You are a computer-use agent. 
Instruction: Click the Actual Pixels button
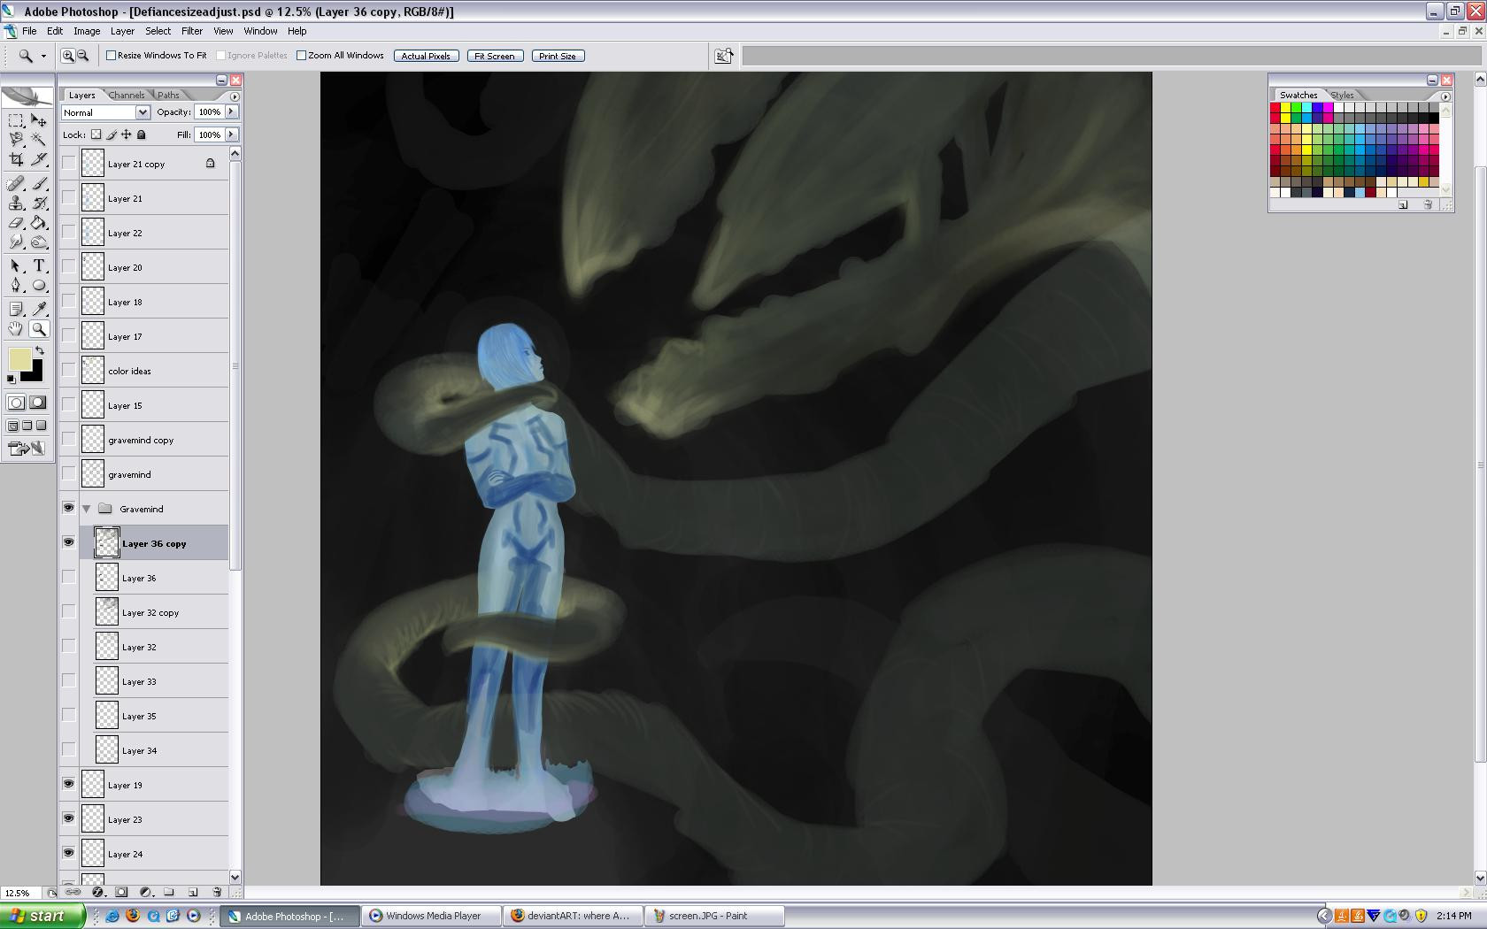pos(426,56)
